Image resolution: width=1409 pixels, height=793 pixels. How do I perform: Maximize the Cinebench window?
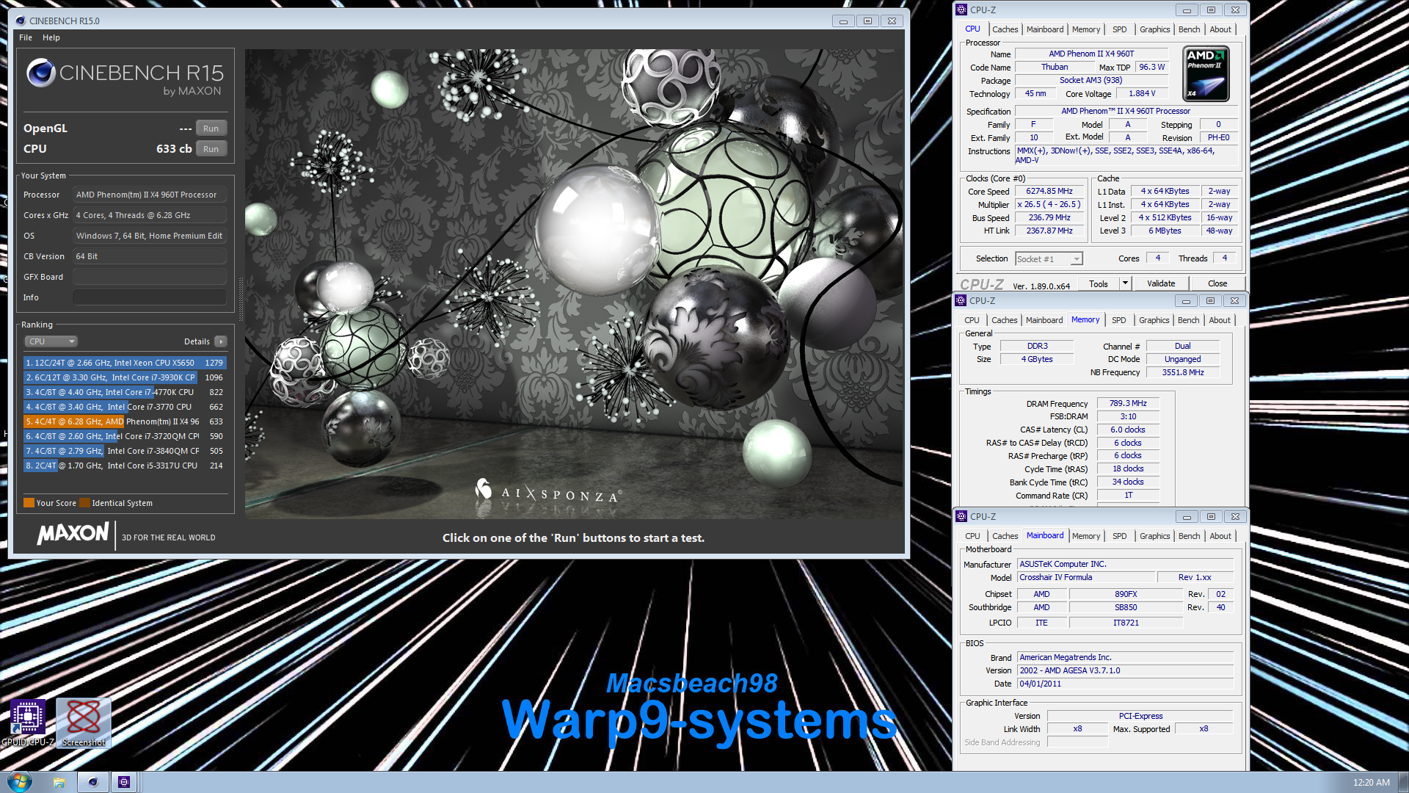(x=867, y=21)
